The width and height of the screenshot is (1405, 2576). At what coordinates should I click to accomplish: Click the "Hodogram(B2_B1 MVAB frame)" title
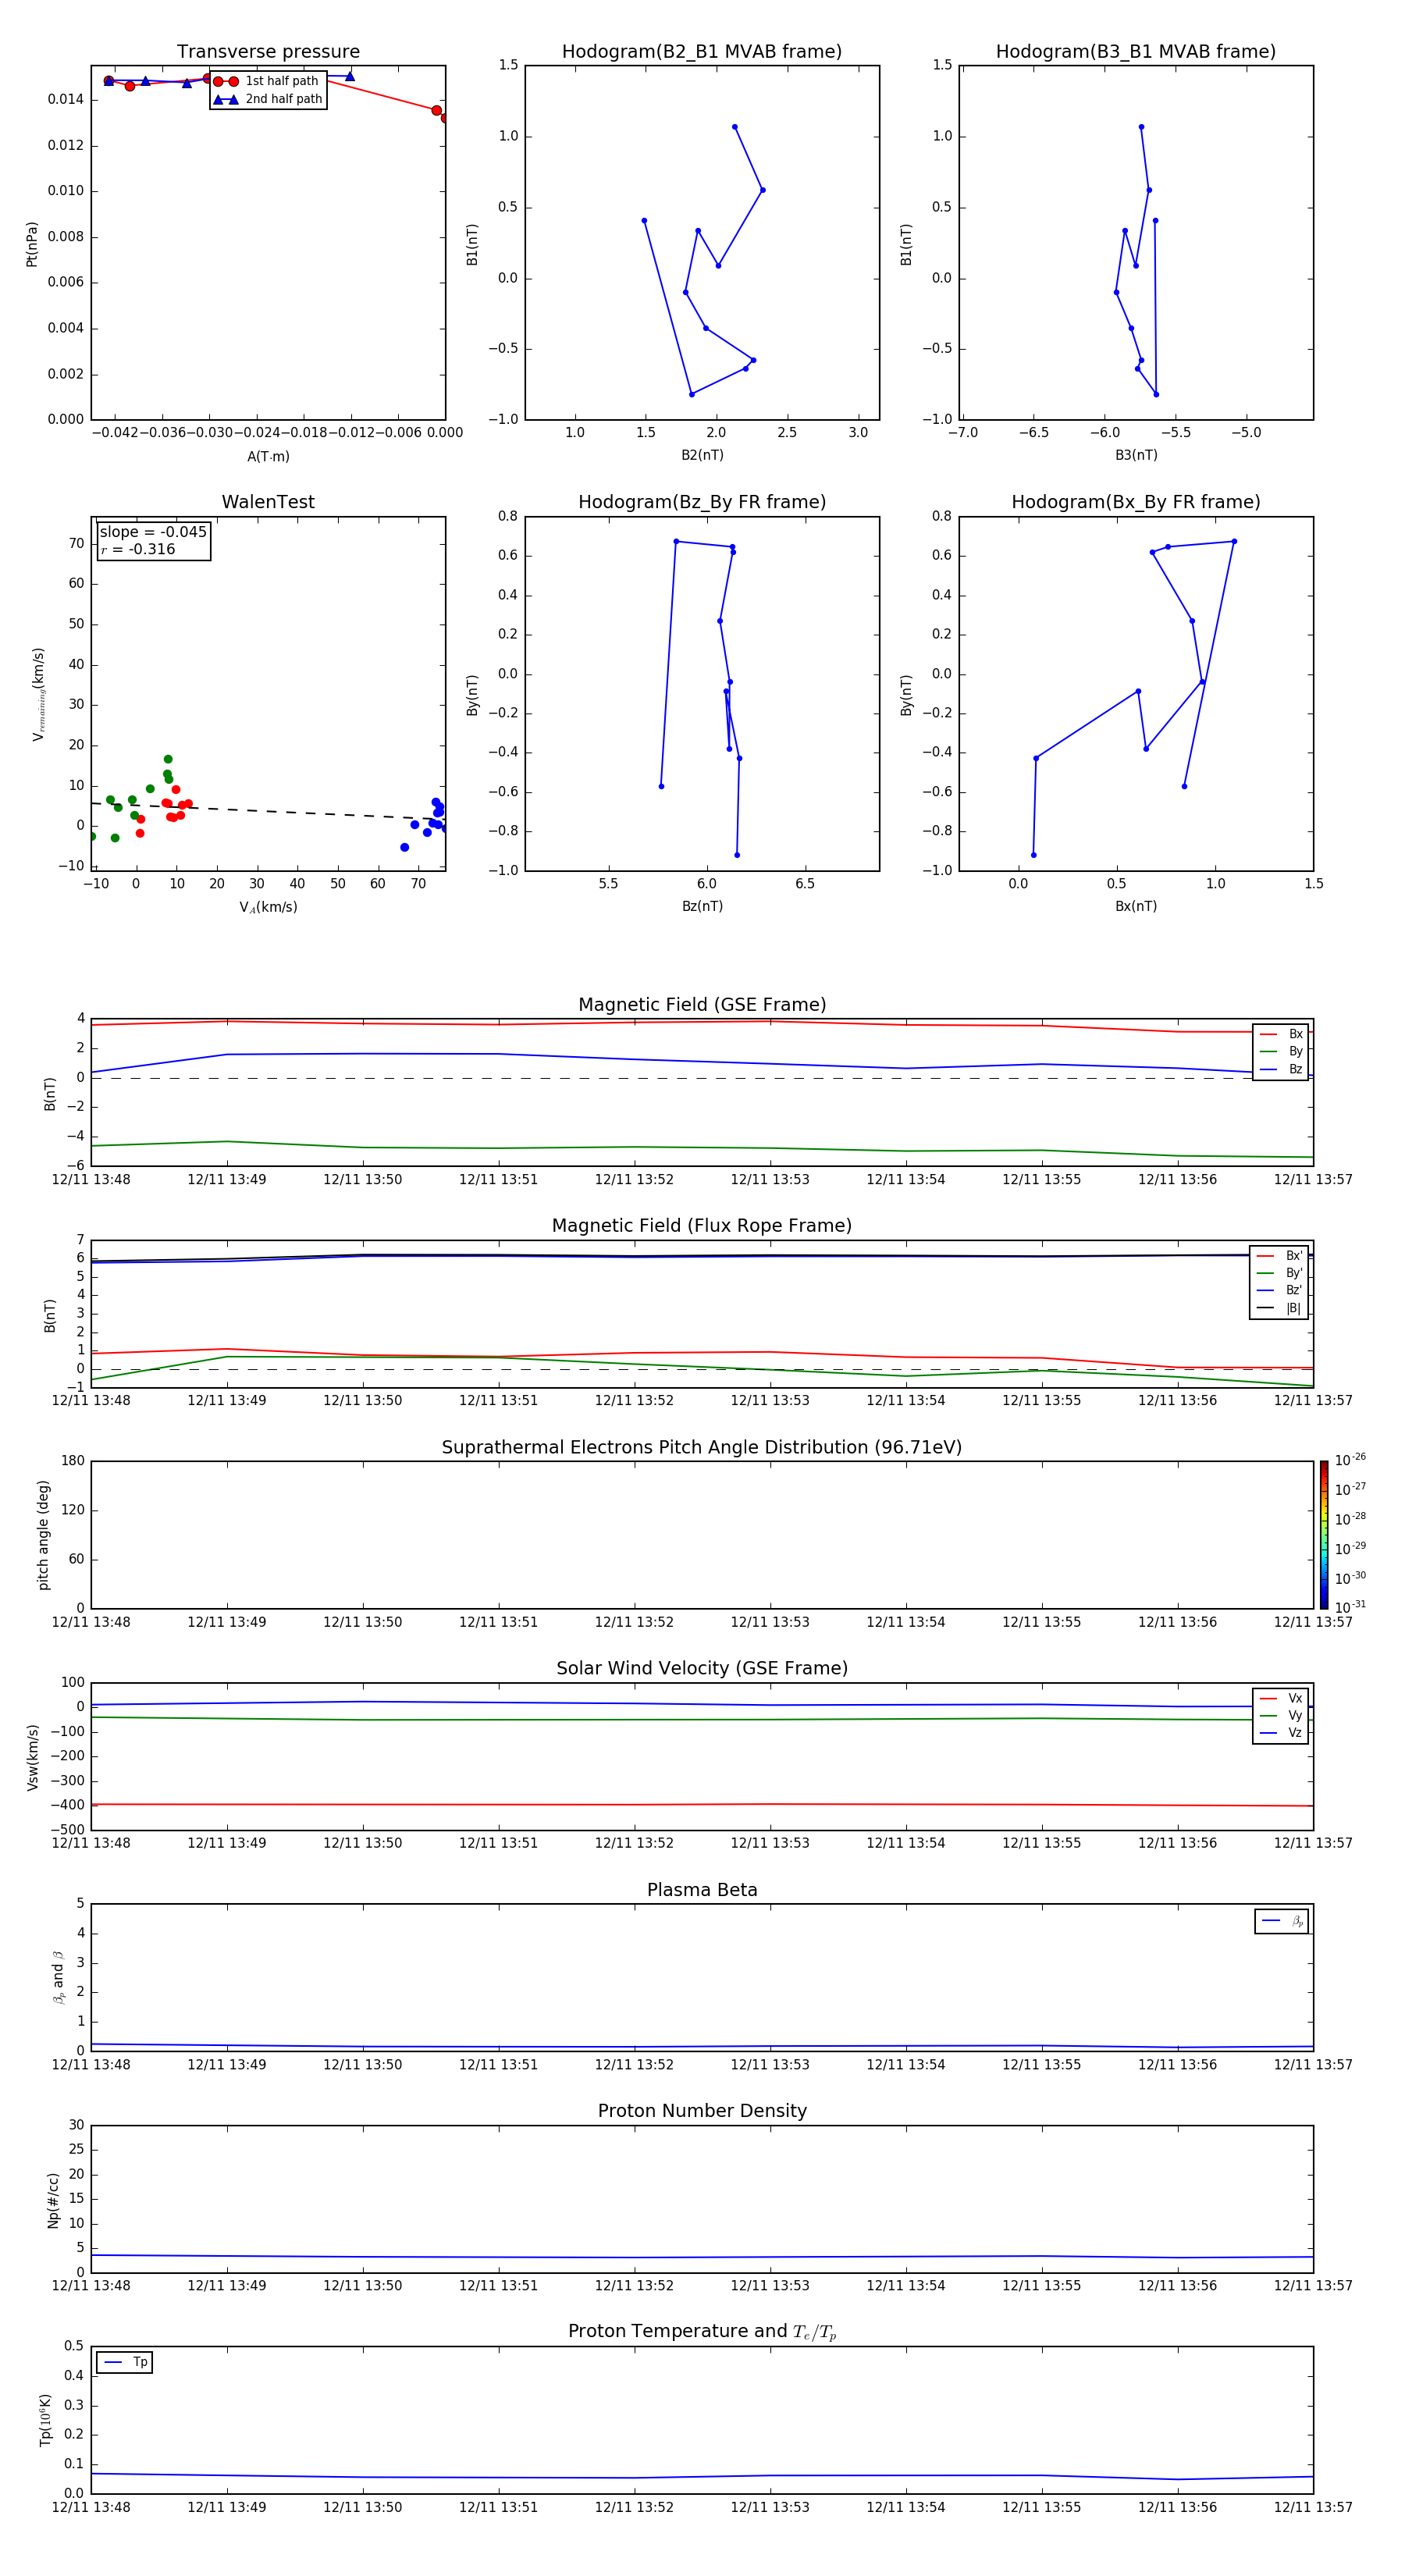[x=701, y=52]
